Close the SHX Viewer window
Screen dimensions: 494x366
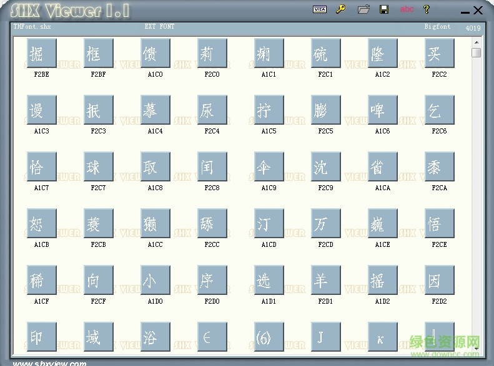478,10
